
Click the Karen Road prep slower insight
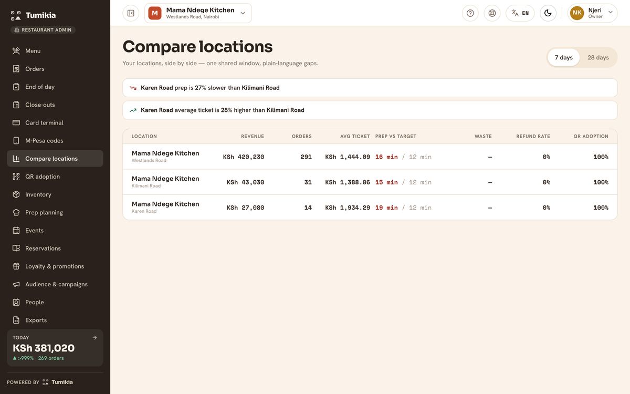point(370,88)
